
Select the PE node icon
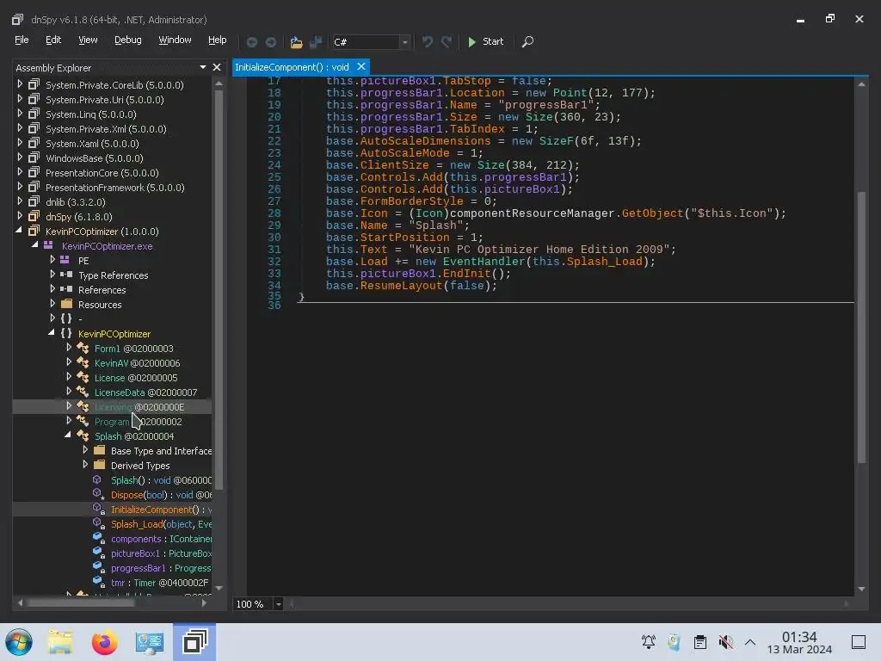pyautogui.click(x=65, y=260)
